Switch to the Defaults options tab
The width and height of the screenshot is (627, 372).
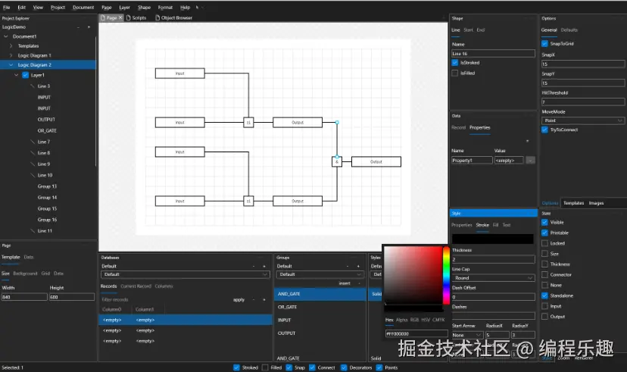tap(569, 30)
